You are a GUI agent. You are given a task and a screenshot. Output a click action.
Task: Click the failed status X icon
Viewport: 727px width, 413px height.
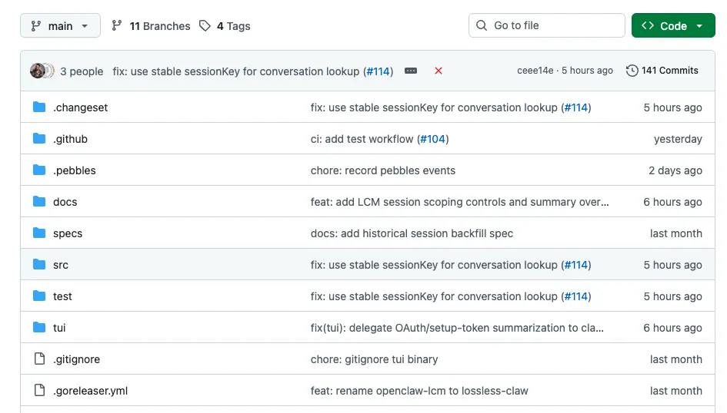point(439,71)
